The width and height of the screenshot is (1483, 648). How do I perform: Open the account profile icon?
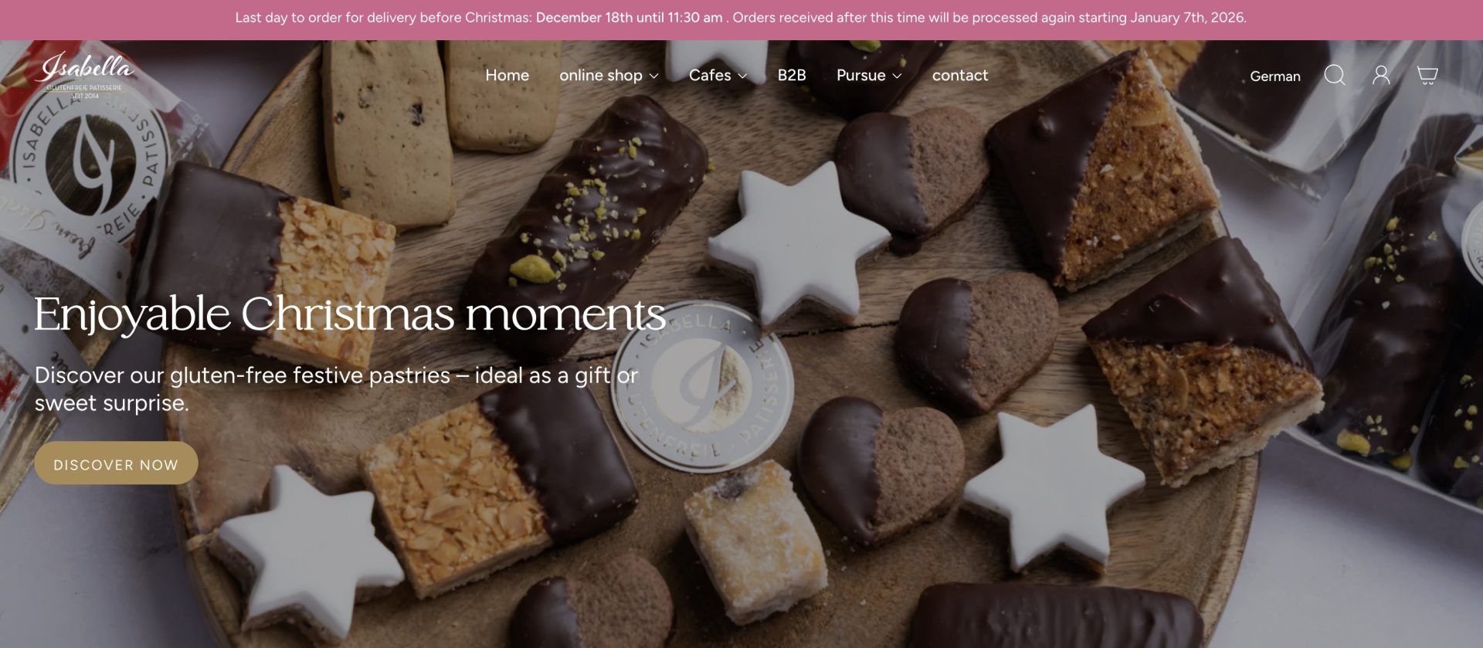click(x=1381, y=75)
